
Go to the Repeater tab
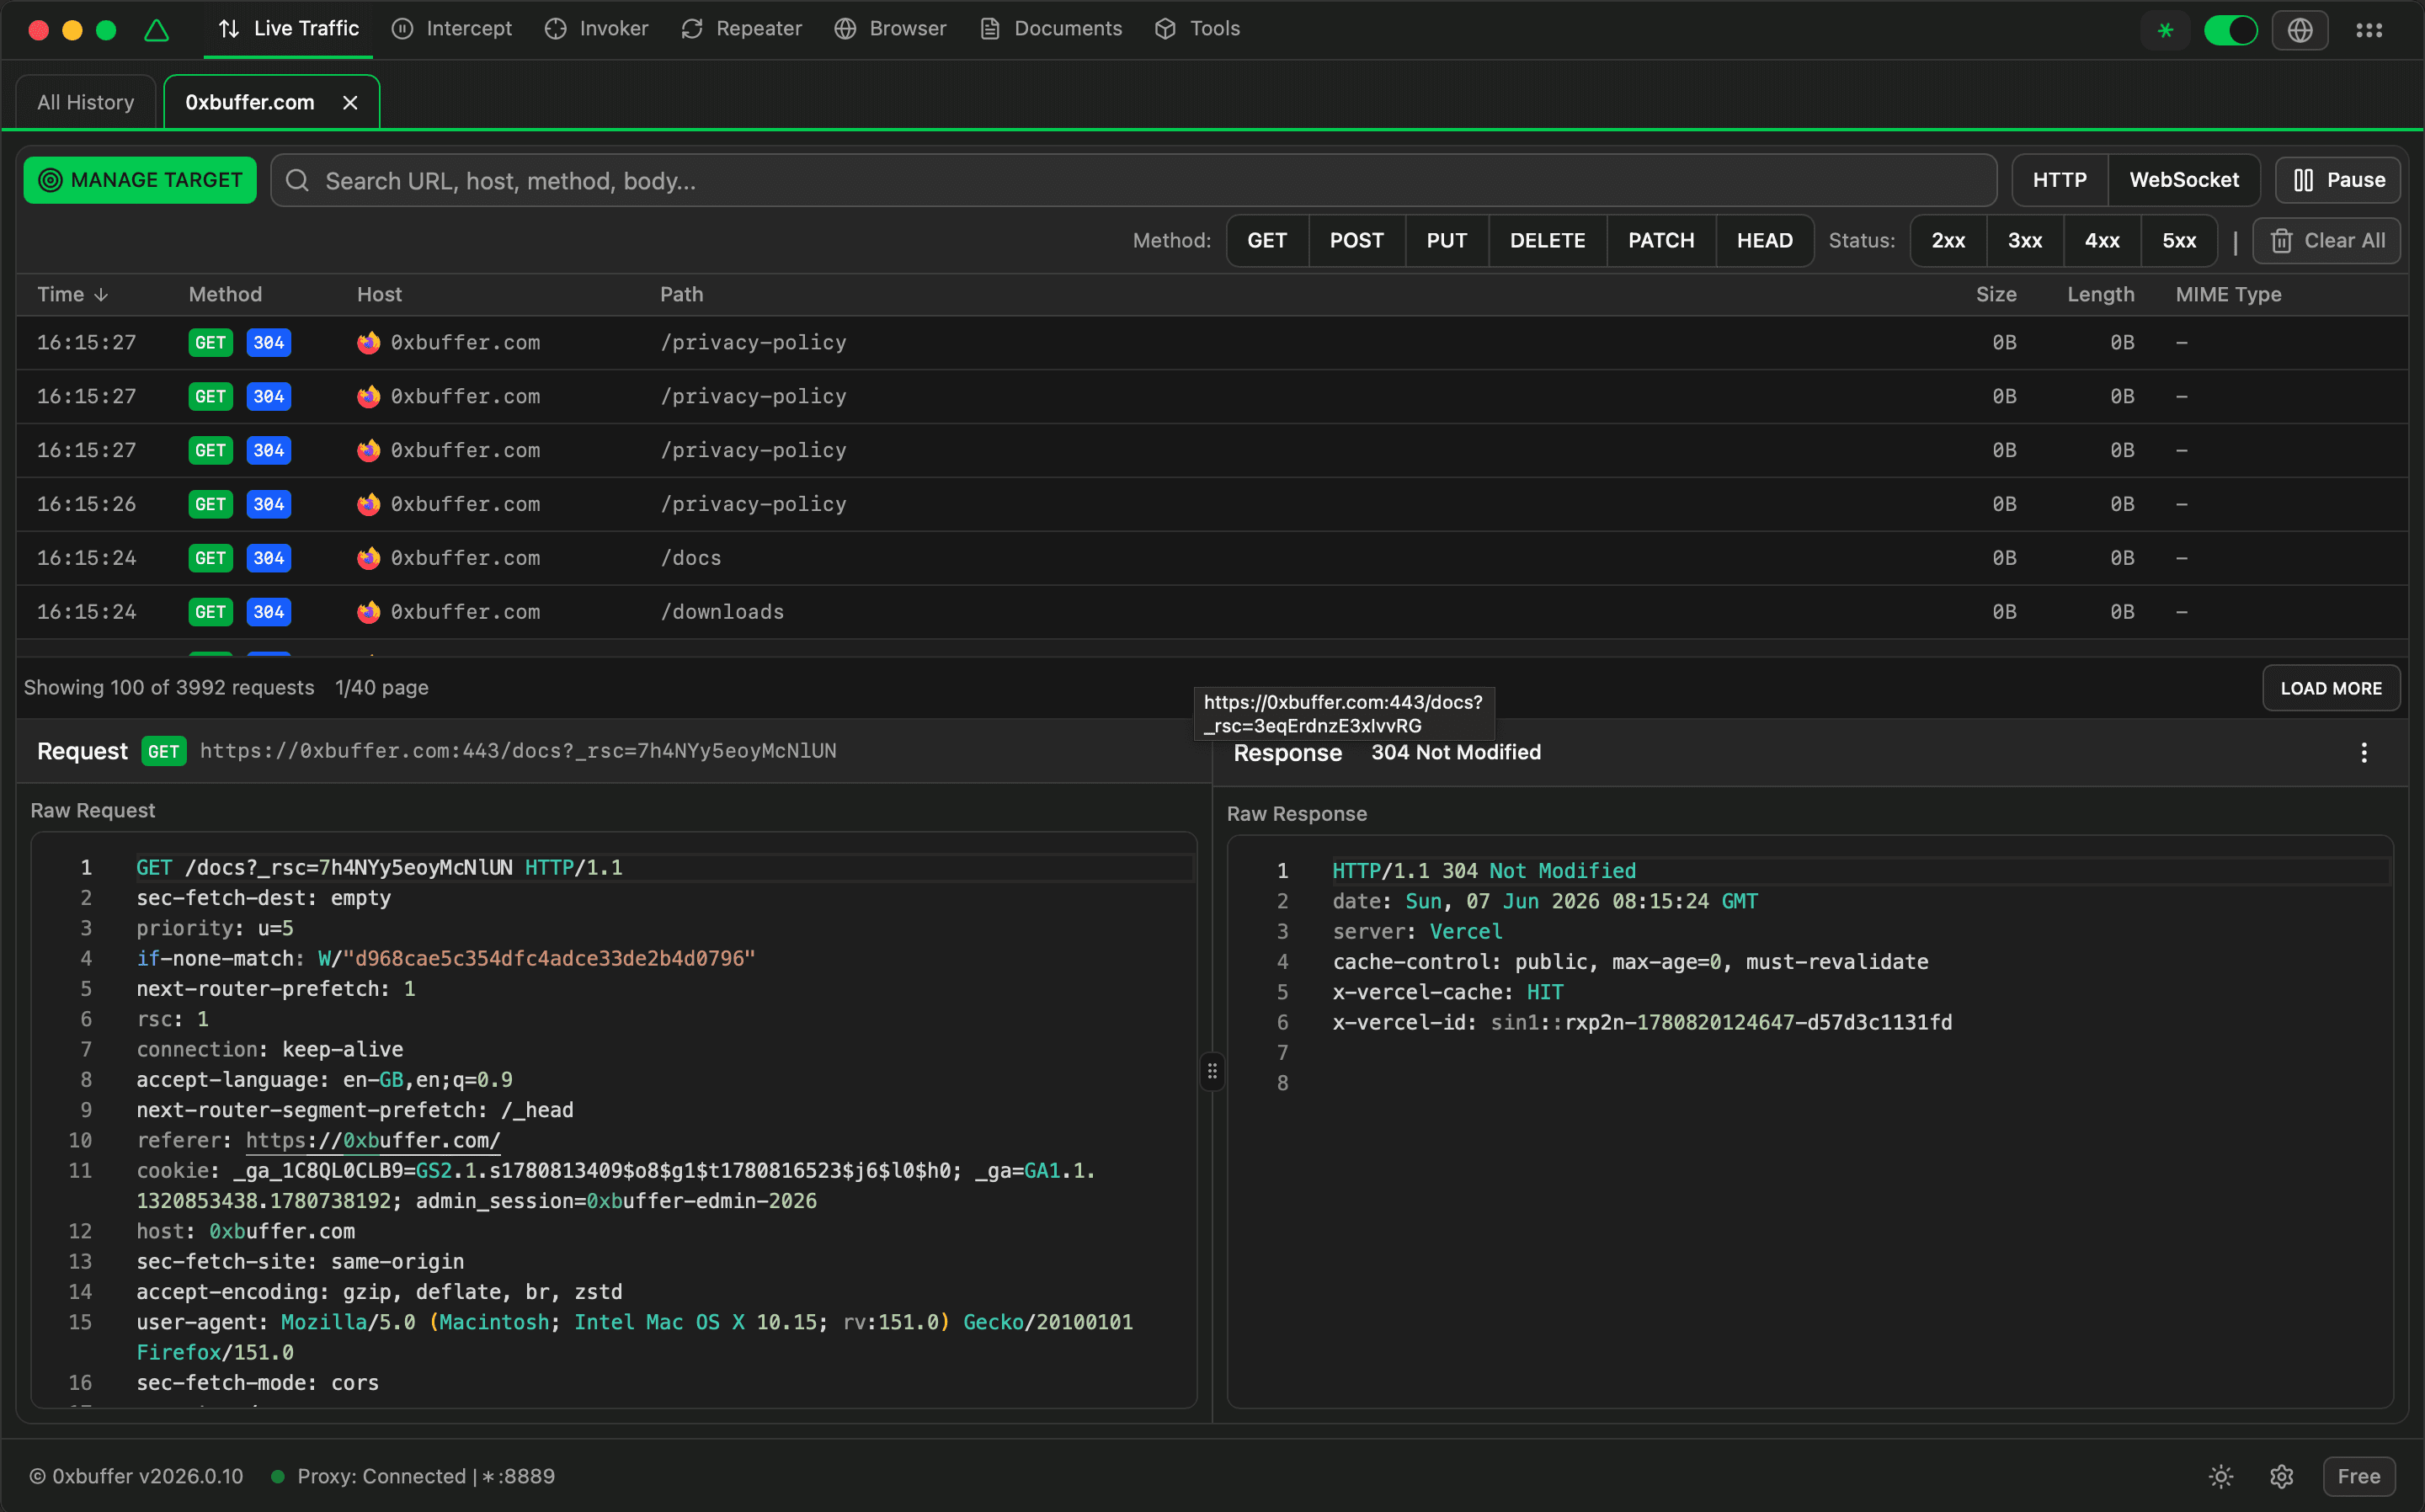click(742, 29)
